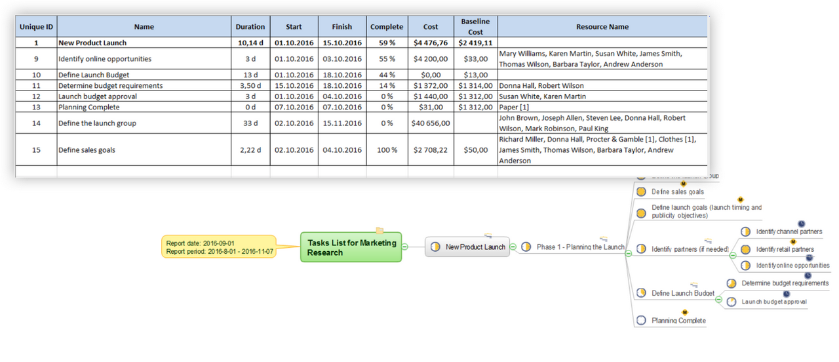This screenshot has width=839, height=362.
Task: Click the milestone marker above Planning Complete
Action: click(684, 312)
